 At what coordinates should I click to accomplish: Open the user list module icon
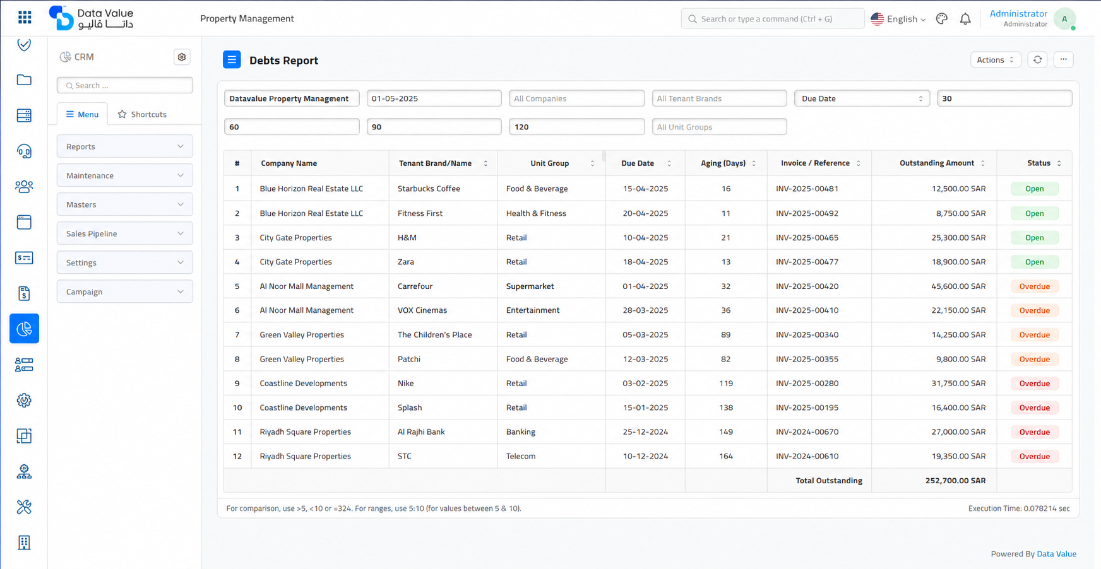click(24, 365)
